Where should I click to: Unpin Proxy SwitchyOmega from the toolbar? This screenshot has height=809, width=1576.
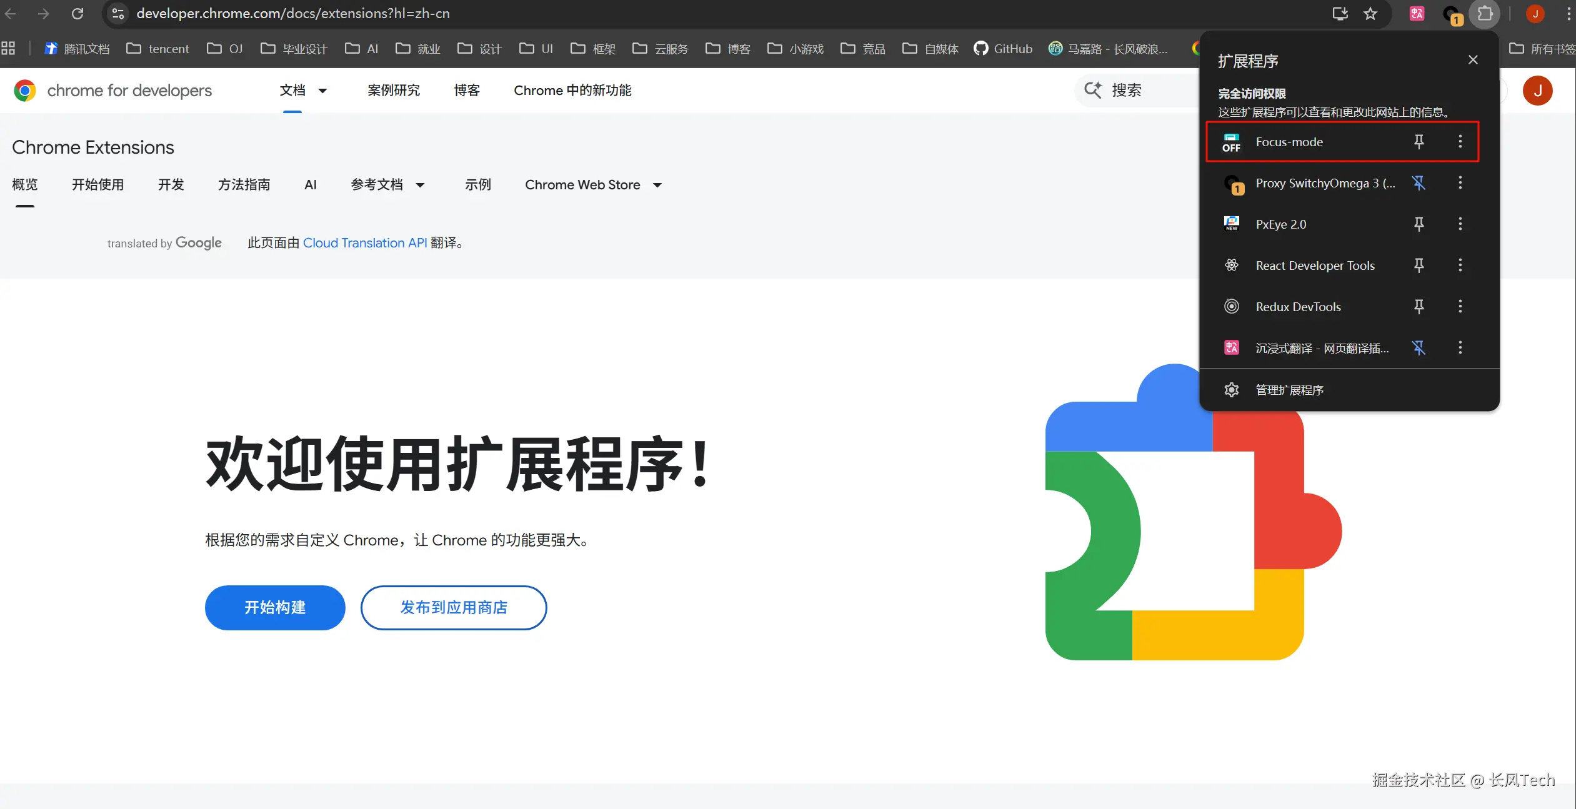(x=1419, y=183)
